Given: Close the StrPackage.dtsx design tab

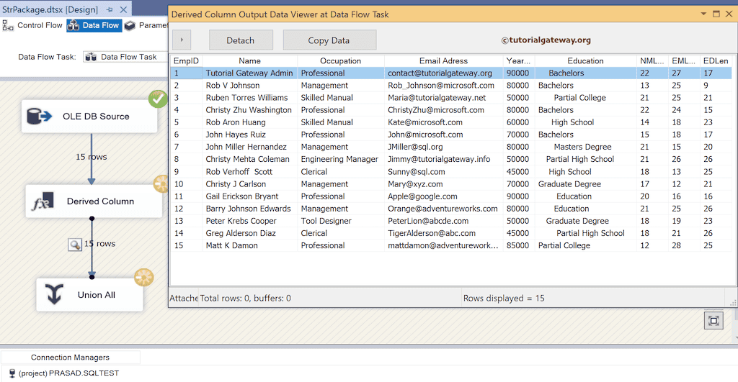Looking at the screenshot, I should tap(123, 9).
